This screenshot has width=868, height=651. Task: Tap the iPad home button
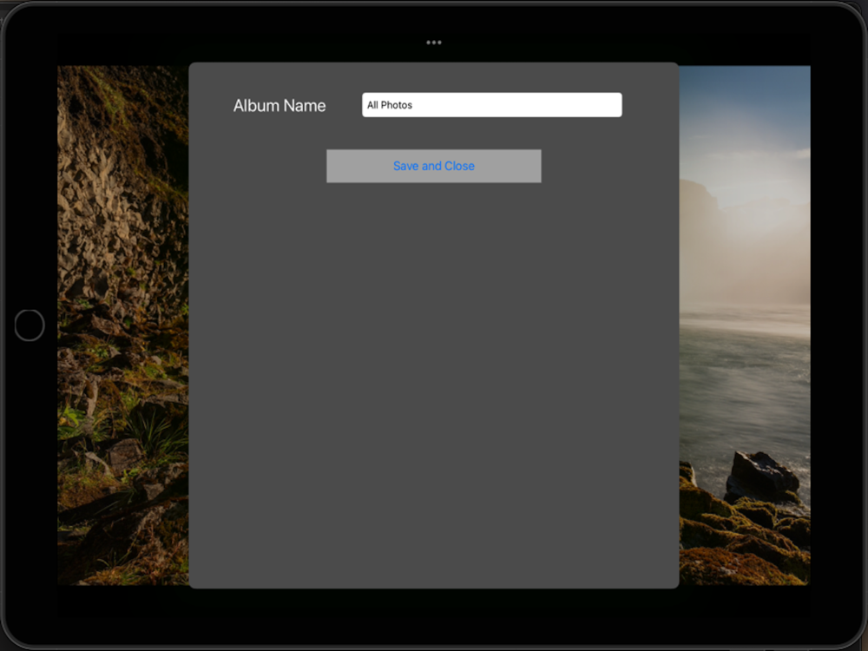pyautogui.click(x=30, y=325)
